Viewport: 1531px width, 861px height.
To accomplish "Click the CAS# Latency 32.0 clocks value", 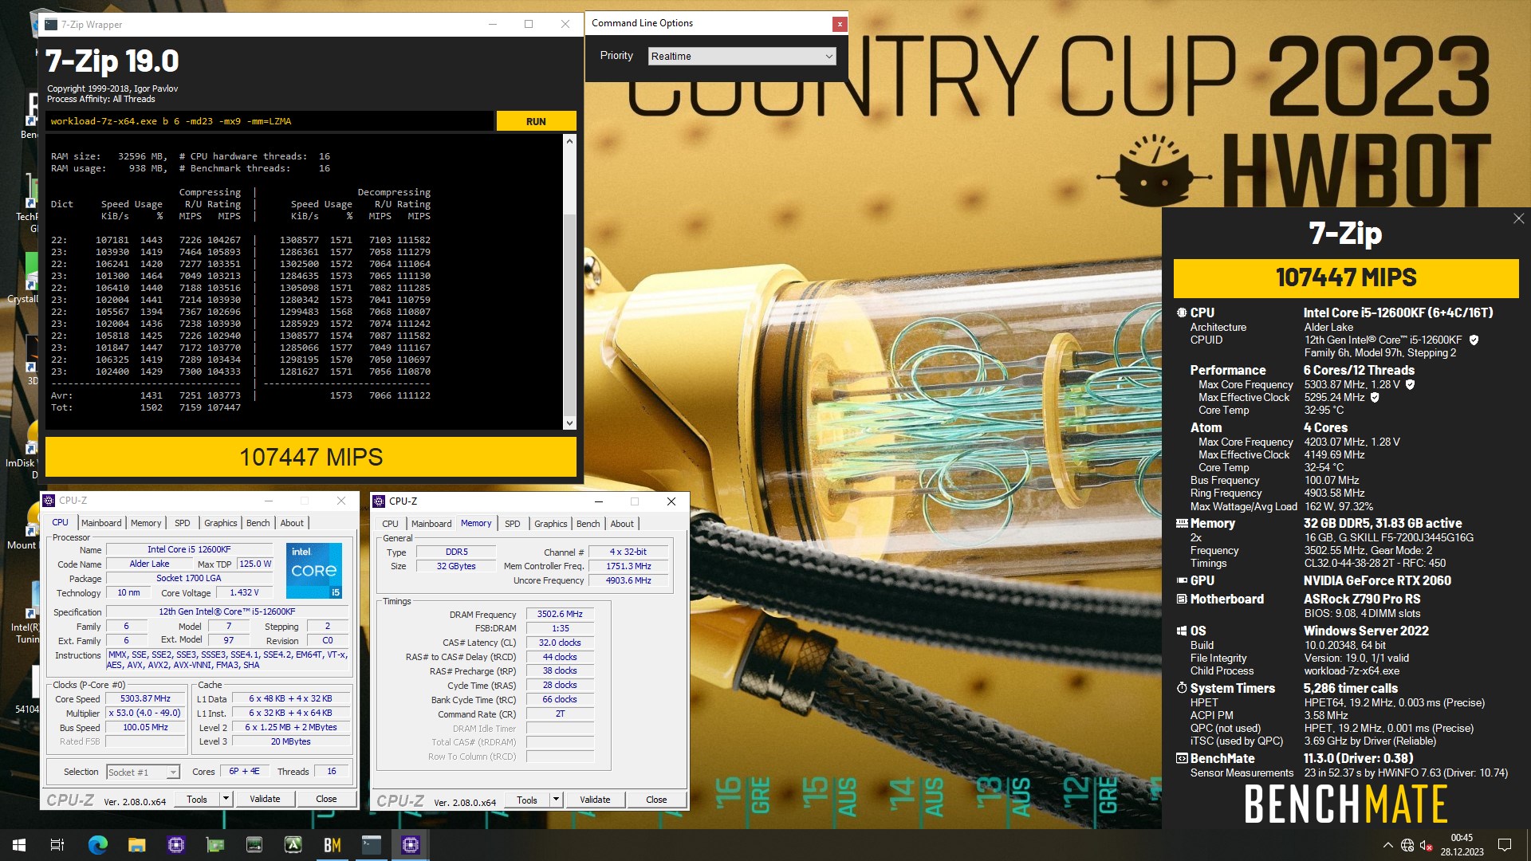I will point(560,643).
